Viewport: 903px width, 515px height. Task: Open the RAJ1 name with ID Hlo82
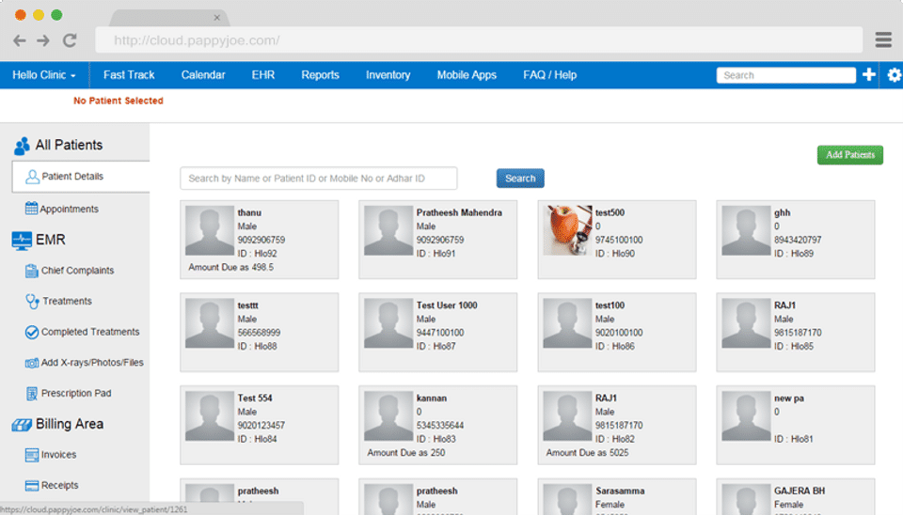[606, 398]
